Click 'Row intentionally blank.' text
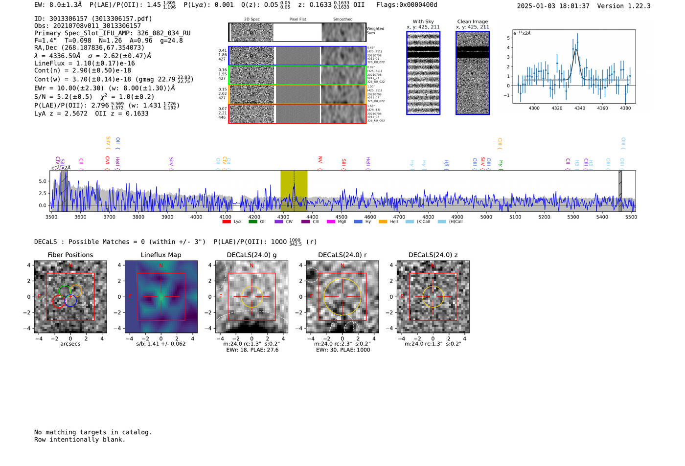This screenshot has height=466, width=685. click(x=80, y=440)
